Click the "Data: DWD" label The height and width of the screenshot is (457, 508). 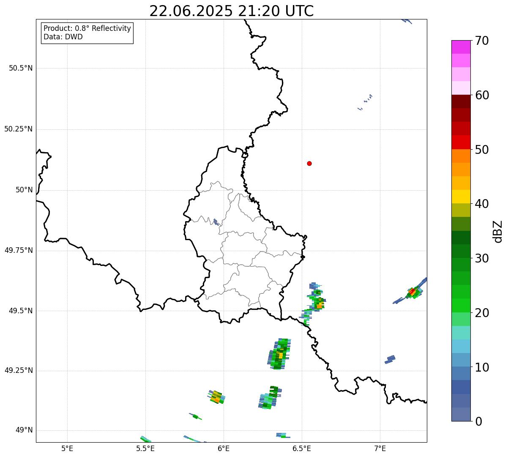coord(63,37)
